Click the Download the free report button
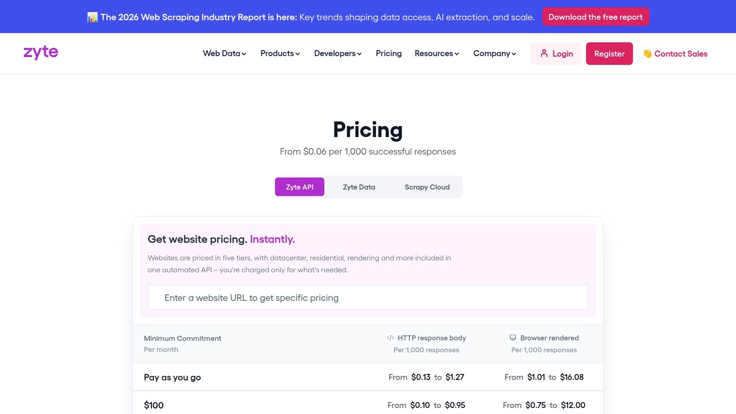736x414 pixels. pos(595,17)
